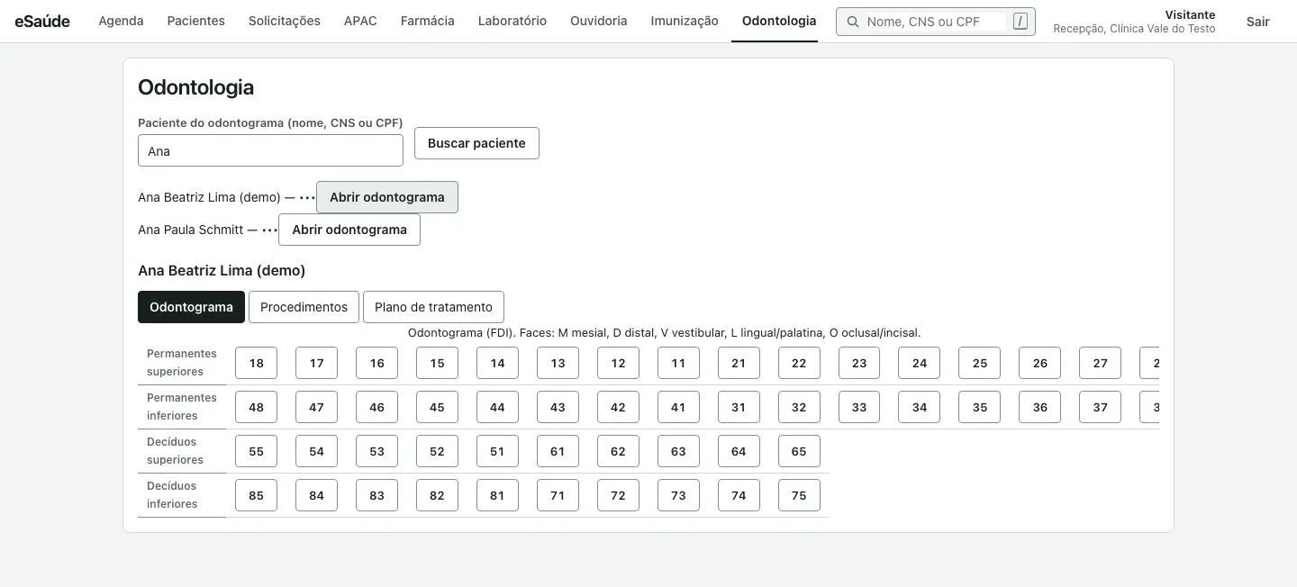Switch to the Plano de tratamento tab
Screen dimensions: 1297x587
[433, 307]
